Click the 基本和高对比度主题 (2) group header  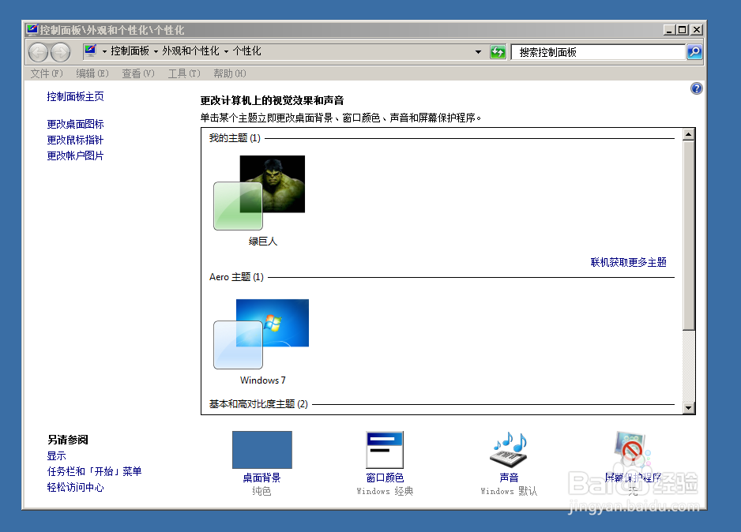(x=258, y=404)
